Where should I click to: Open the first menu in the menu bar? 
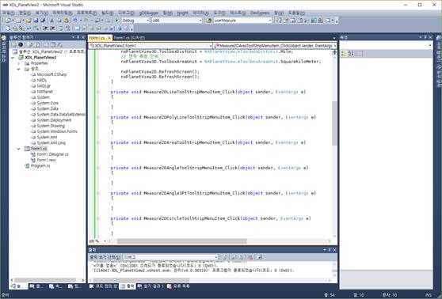8,13
